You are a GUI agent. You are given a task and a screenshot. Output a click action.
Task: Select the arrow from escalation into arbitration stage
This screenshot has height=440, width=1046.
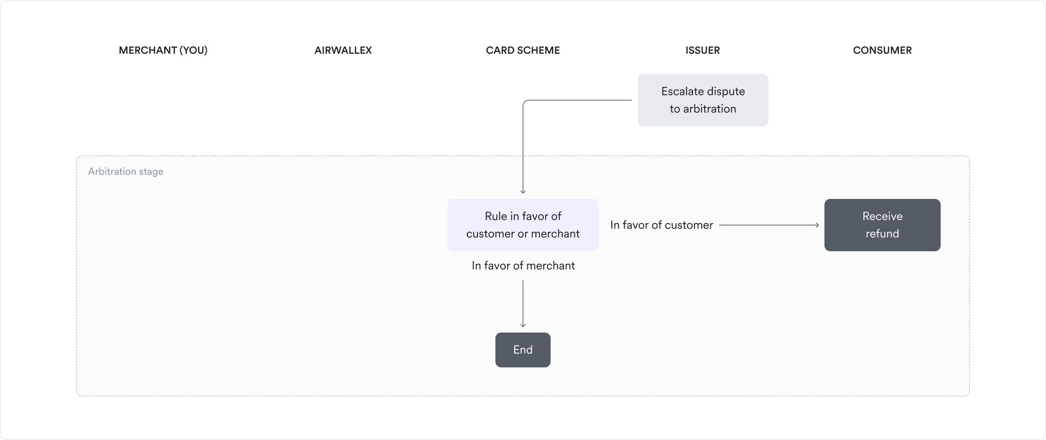(523, 145)
